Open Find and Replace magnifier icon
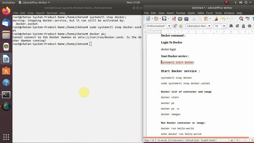 (x=241, y=19)
